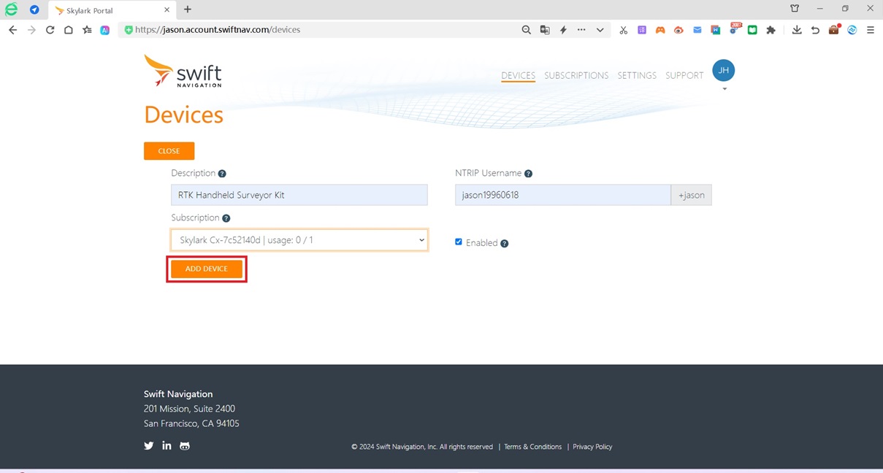
Task: Open the NTRIP Username help icon
Action: point(528,174)
